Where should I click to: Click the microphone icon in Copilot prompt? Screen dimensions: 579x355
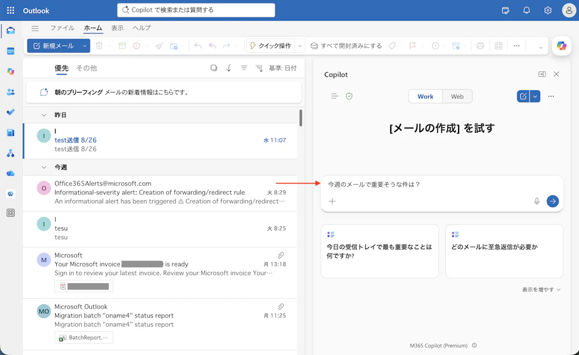(537, 201)
